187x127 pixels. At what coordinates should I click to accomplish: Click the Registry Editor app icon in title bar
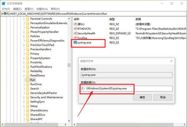[x=3, y=3]
